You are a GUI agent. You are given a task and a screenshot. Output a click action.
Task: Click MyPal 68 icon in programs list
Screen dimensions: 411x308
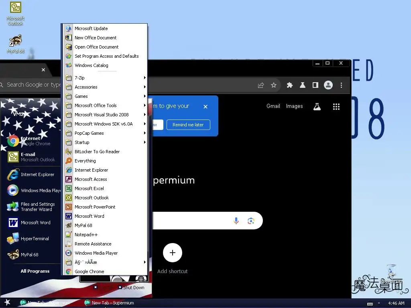[69, 225]
